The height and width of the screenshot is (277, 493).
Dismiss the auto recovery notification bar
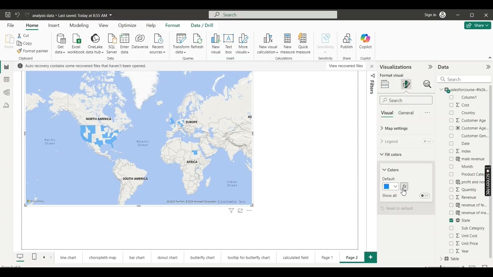372,66
